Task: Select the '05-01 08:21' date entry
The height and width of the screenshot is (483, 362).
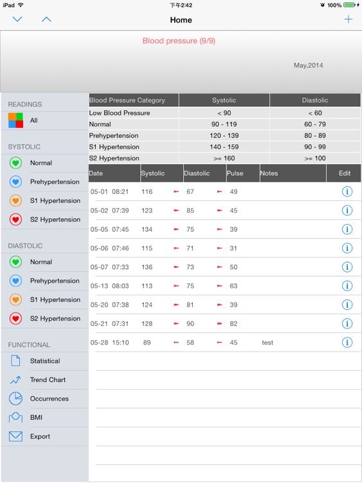Action: 109,192
